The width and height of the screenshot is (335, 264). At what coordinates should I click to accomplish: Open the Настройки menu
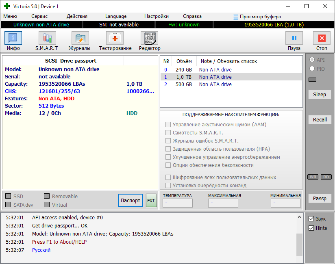157,16
